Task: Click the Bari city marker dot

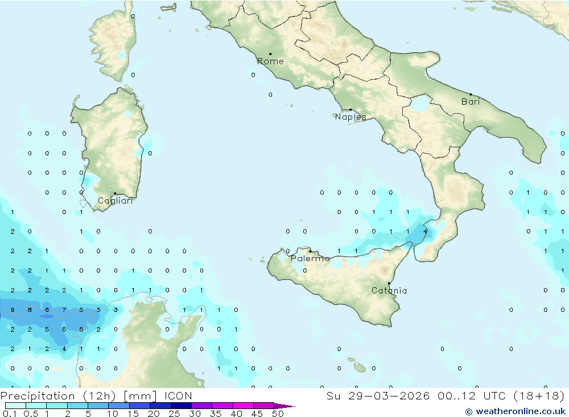Action: [x=471, y=94]
